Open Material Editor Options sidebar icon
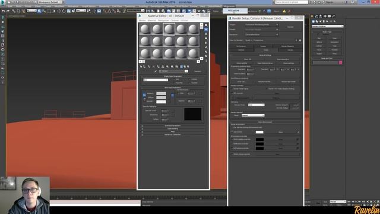380x214 pixels. (206, 52)
